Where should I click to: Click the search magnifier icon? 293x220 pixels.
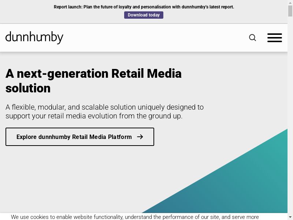(x=252, y=38)
